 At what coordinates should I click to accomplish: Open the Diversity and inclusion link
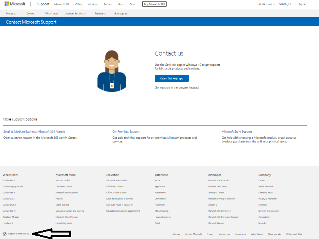click(x=269, y=211)
